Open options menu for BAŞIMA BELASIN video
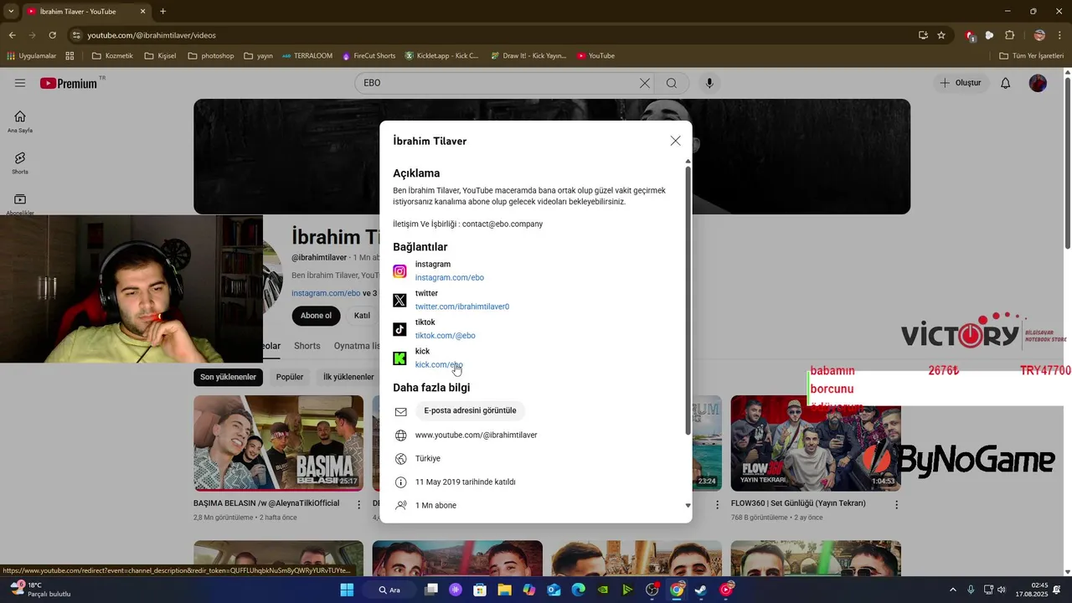 (x=359, y=505)
